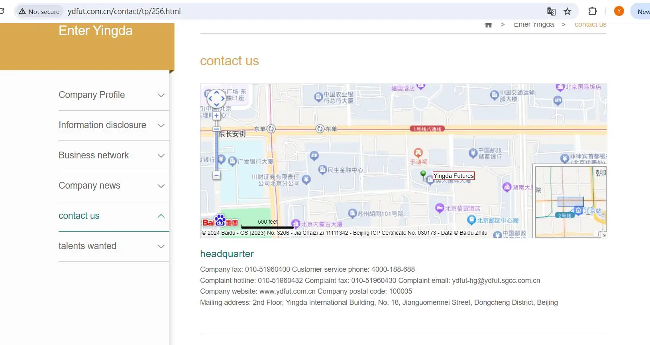Collapse the map overview with corner arrow
This screenshot has height=345, width=650.
[603, 234]
